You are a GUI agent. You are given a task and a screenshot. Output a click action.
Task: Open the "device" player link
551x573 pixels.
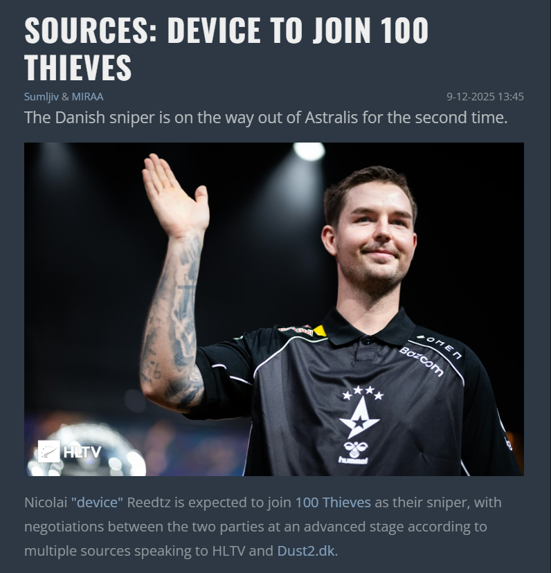click(98, 502)
